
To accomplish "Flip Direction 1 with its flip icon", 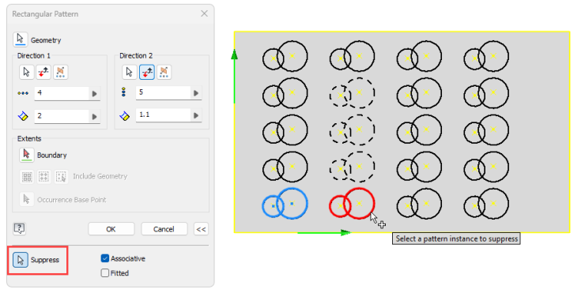I will point(43,72).
